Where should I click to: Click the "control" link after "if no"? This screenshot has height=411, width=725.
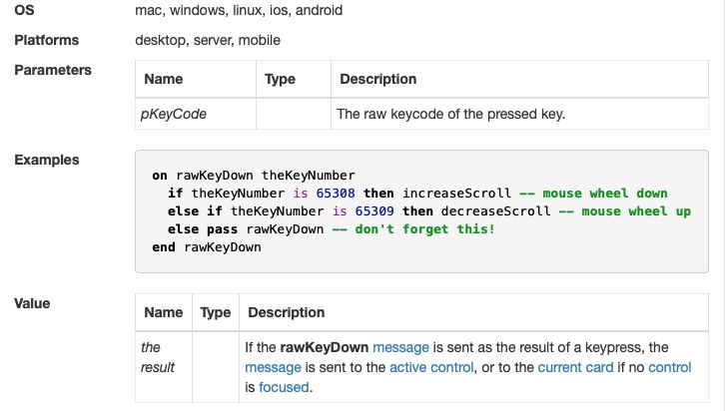pos(670,367)
